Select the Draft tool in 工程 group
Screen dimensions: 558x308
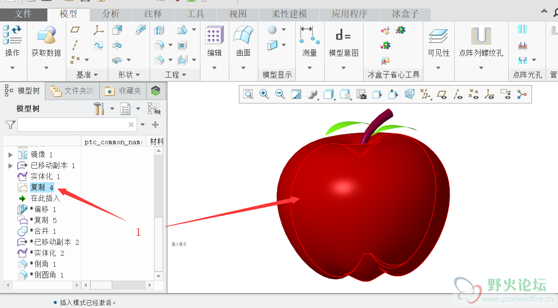pyautogui.click(x=182, y=30)
